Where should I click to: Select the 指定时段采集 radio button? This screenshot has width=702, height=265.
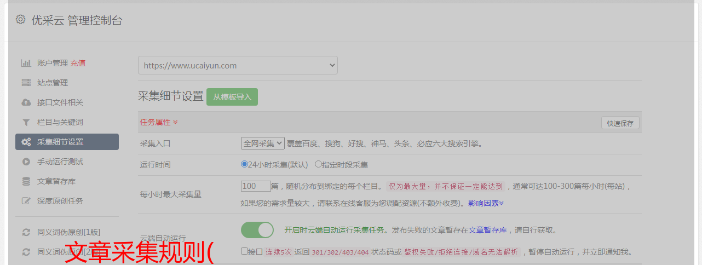pos(318,164)
